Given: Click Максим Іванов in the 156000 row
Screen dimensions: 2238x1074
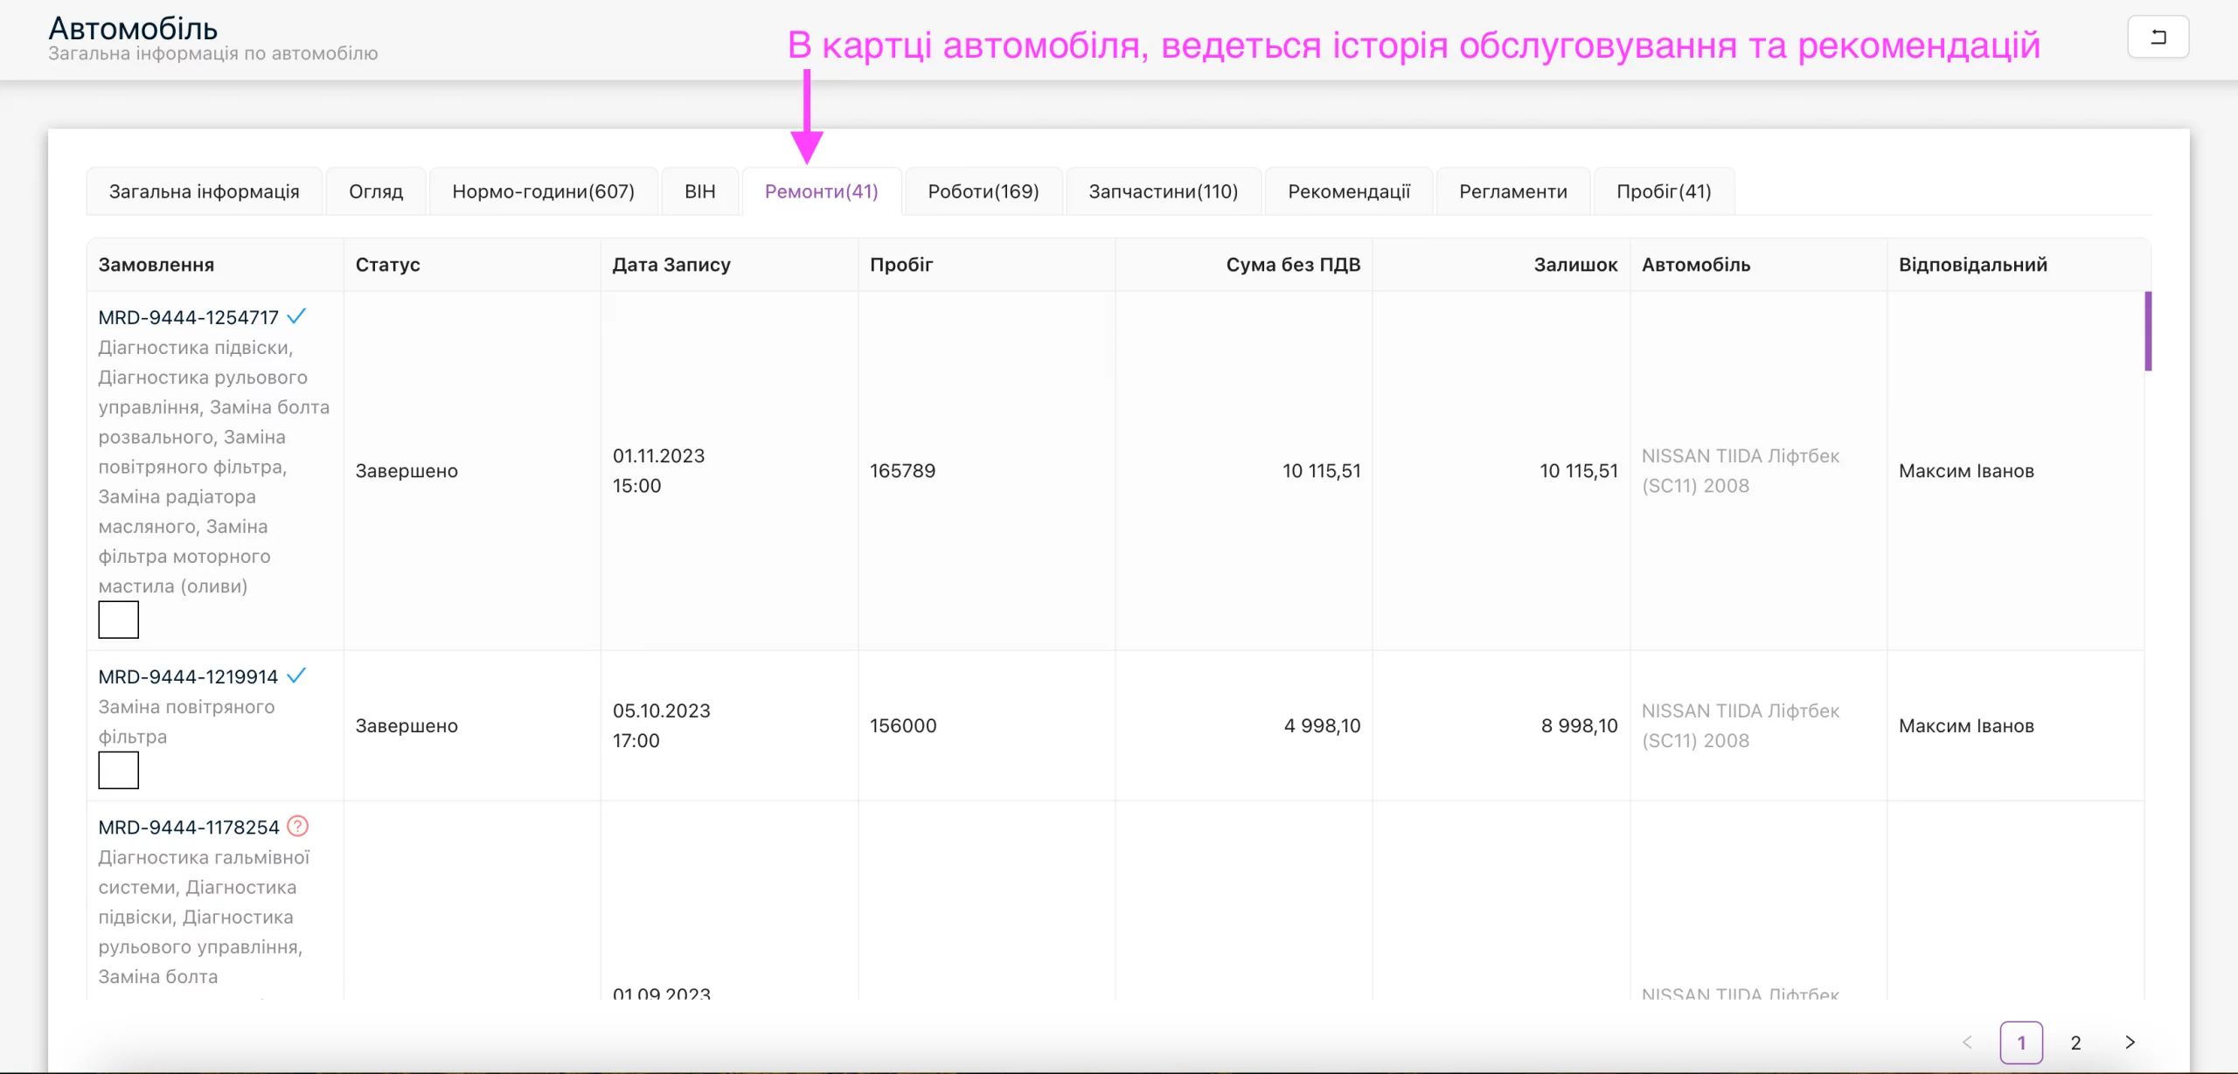Looking at the screenshot, I should (x=1966, y=725).
